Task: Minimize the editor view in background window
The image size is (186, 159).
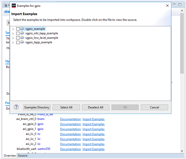Action: click(x=174, y=4)
